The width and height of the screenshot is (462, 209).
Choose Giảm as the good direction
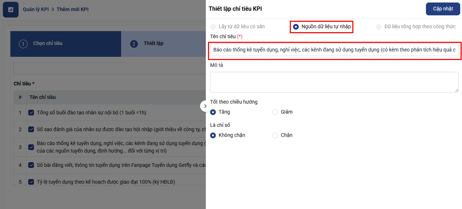(275, 112)
